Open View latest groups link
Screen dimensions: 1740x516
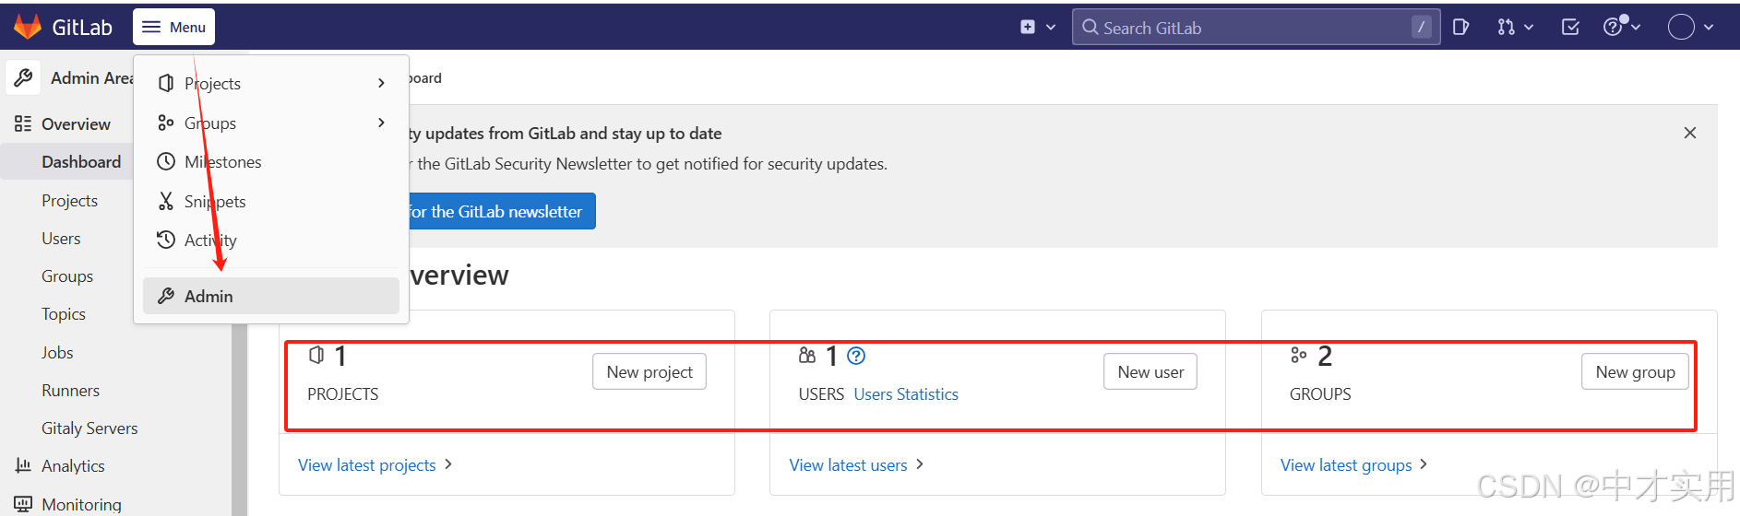(1346, 465)
